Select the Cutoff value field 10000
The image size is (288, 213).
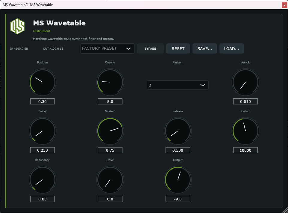click(x=245, y=150)
